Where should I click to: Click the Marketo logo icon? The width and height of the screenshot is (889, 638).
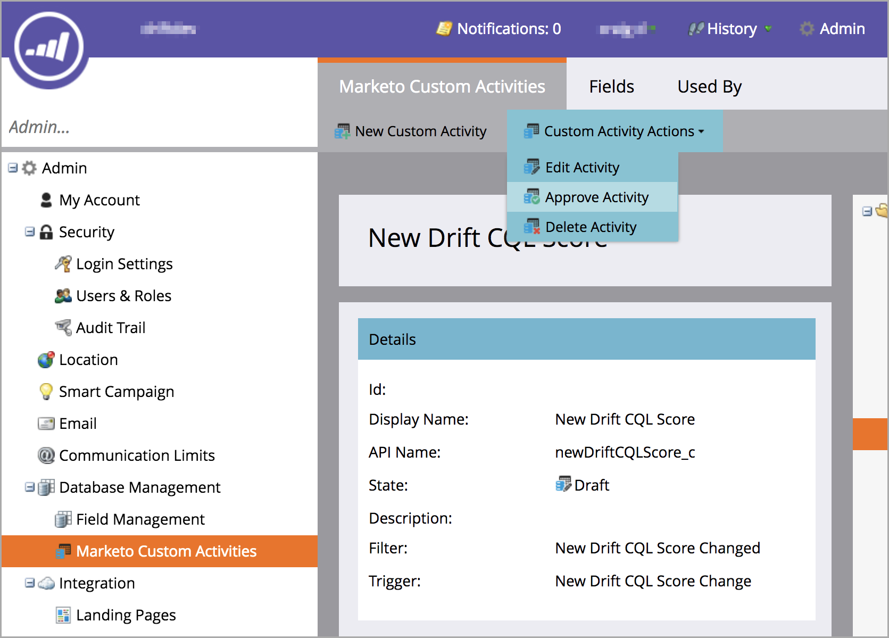point(49,47)
